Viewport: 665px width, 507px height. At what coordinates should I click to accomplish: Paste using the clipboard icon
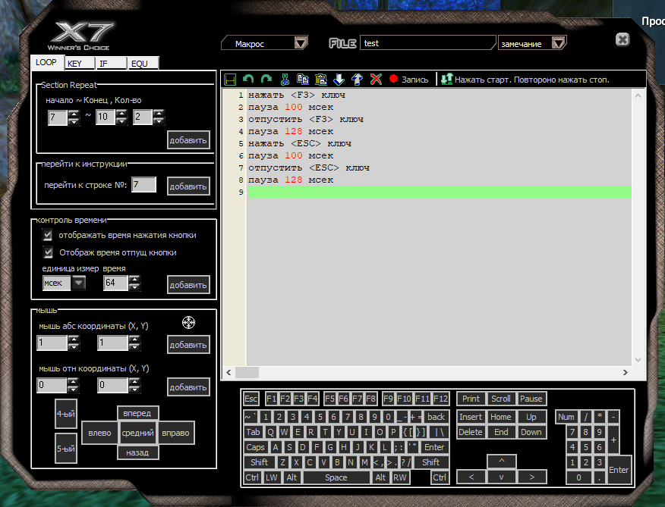tap(321, 79)
